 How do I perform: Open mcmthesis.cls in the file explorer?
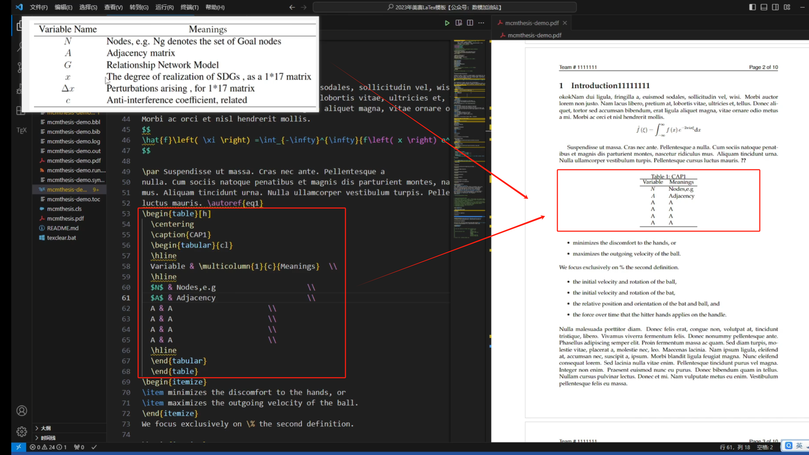[x=64, y=209]
